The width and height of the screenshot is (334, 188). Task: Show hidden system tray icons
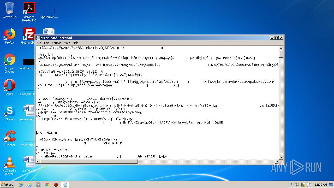(291, 185)
